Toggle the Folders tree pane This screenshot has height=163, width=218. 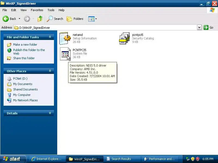tap(75, 19)
